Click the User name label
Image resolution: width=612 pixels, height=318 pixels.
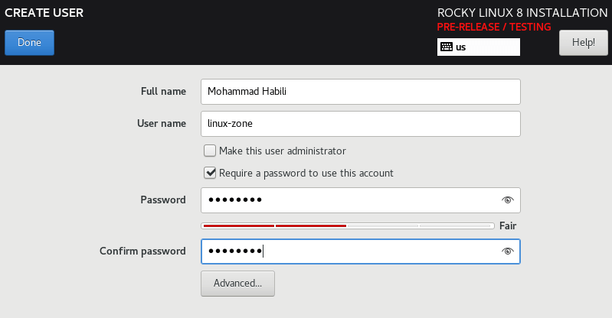coord(161,124)
